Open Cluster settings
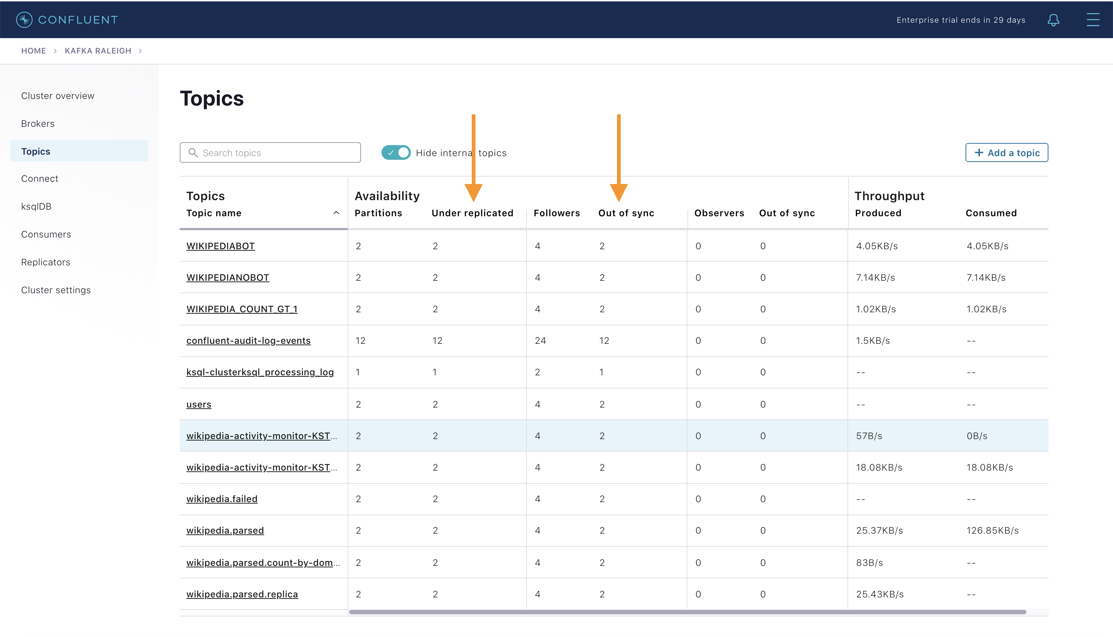1113x637 pixels. [x=56, y=290]
